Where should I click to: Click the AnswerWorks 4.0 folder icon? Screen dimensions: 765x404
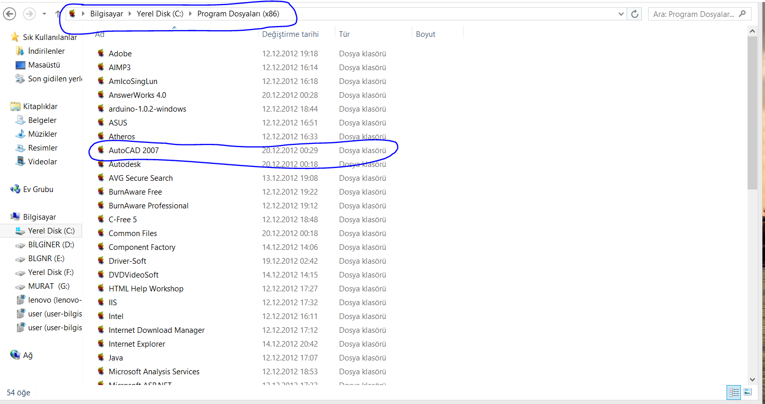coord(101,95)
